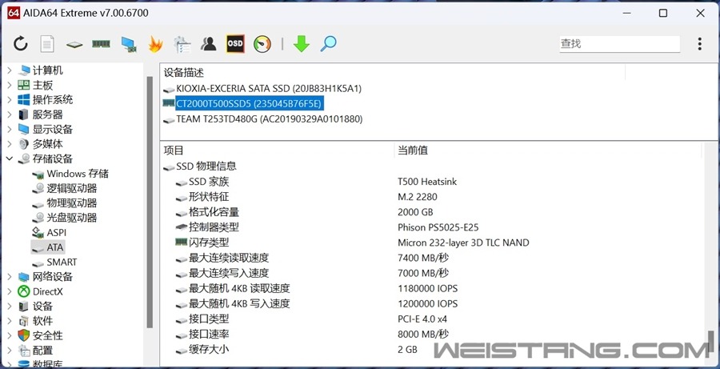Open the OSD panel icon

[x=235, y=44]
